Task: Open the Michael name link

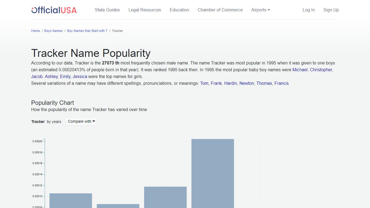Action: [300, 70]
